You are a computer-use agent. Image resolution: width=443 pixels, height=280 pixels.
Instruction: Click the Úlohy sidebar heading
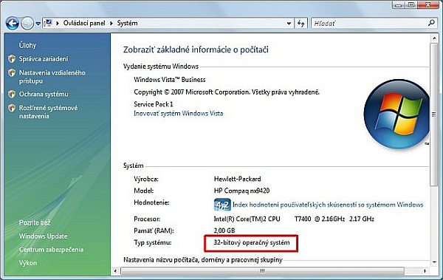[27, 45]
